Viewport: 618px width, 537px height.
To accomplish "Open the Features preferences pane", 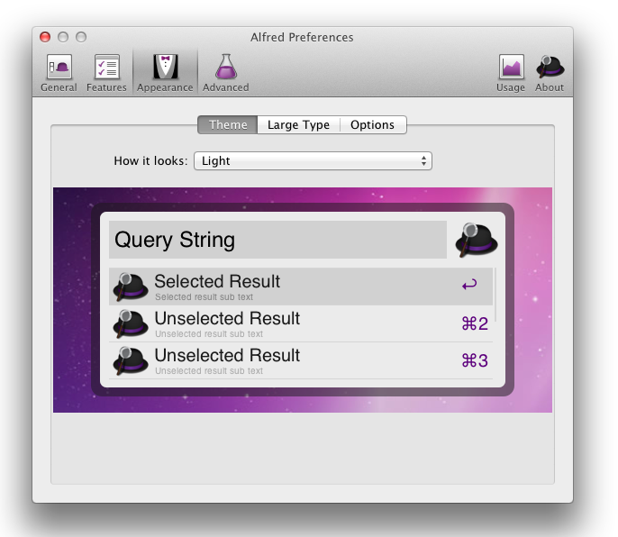I will [x=106, y=73].
